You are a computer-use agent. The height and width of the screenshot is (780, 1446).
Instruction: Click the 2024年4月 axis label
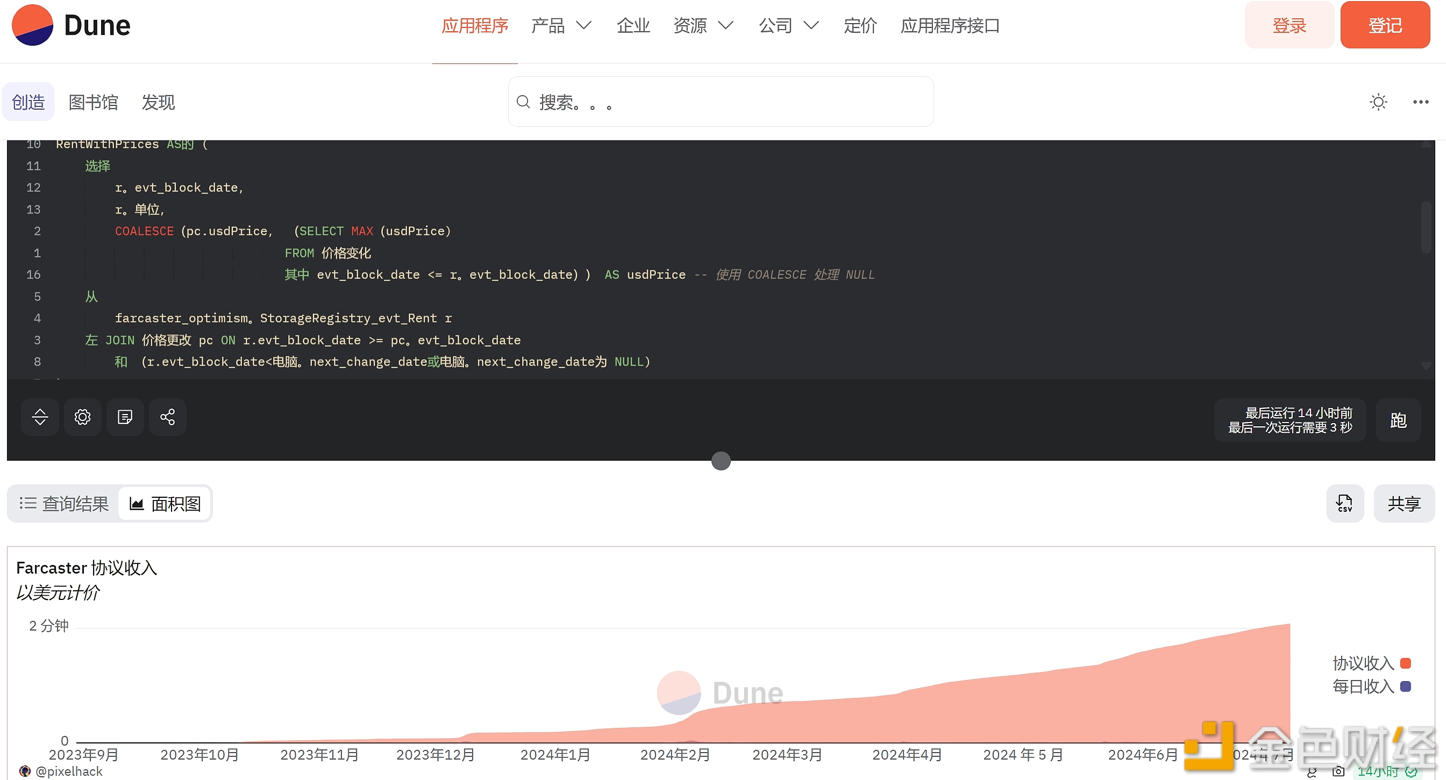(907, 754)
